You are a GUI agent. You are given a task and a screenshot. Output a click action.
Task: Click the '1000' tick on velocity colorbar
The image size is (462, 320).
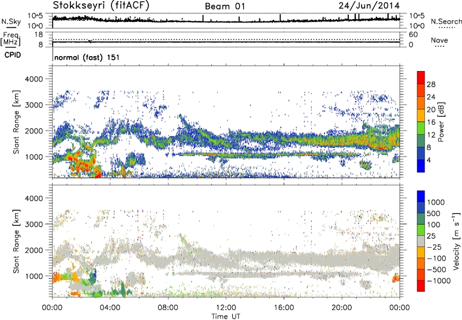[x=436, y=202]
